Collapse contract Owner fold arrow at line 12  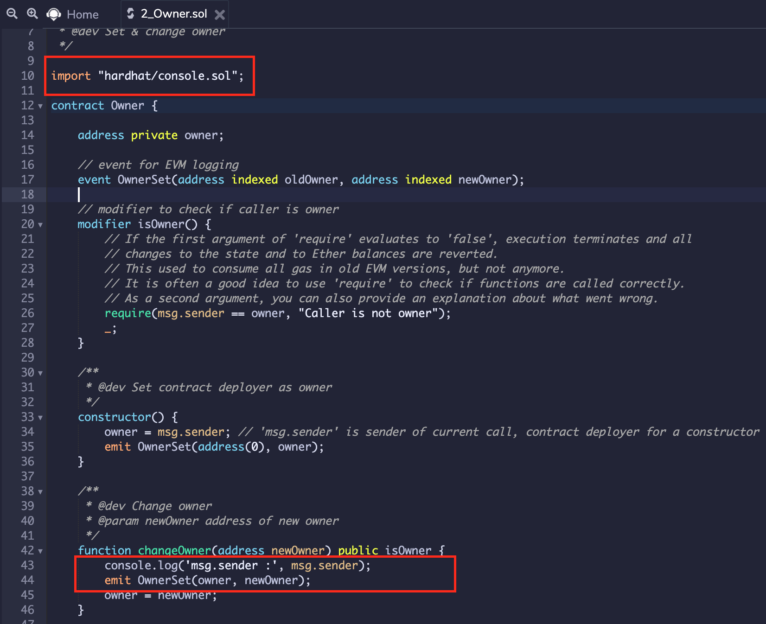(40, 106)
